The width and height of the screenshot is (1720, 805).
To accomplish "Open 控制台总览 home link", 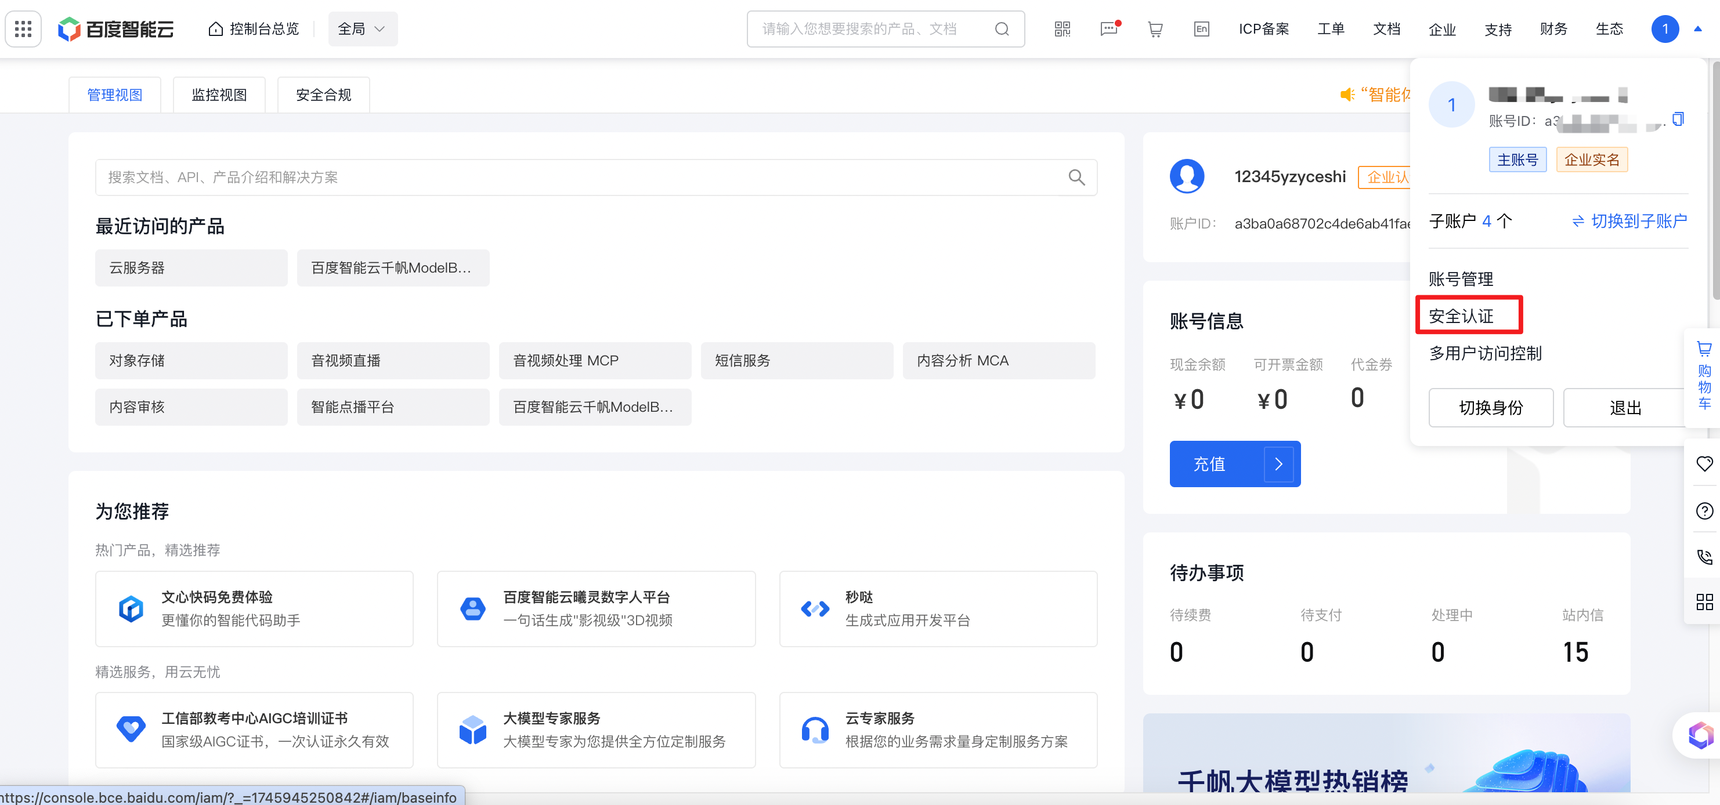I will (254, 28).
